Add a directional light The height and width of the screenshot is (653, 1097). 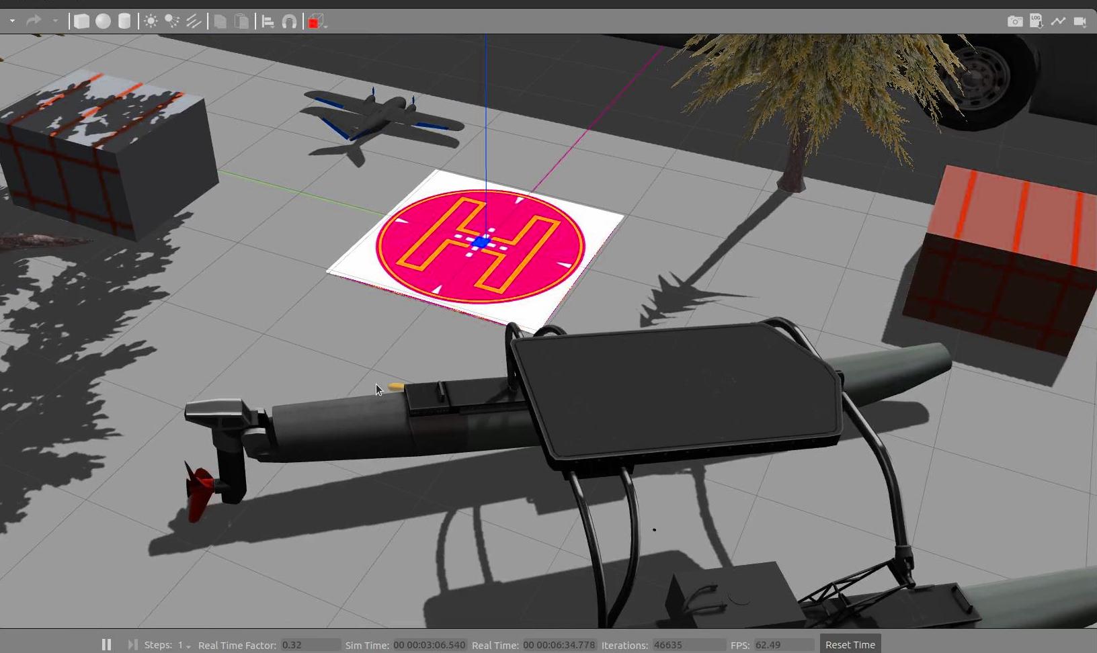point(194,21)
